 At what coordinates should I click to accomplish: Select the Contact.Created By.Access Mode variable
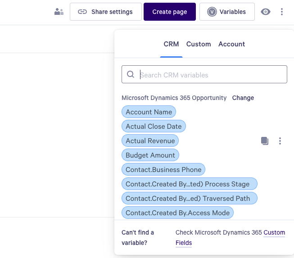(x=177, y=213)
